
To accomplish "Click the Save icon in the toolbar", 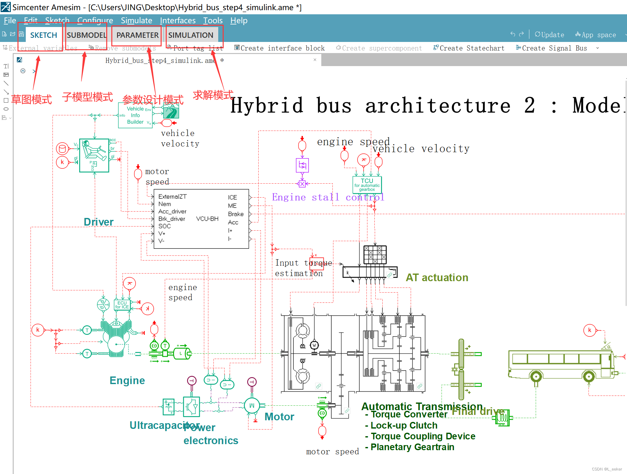I will tap(21, 33).
